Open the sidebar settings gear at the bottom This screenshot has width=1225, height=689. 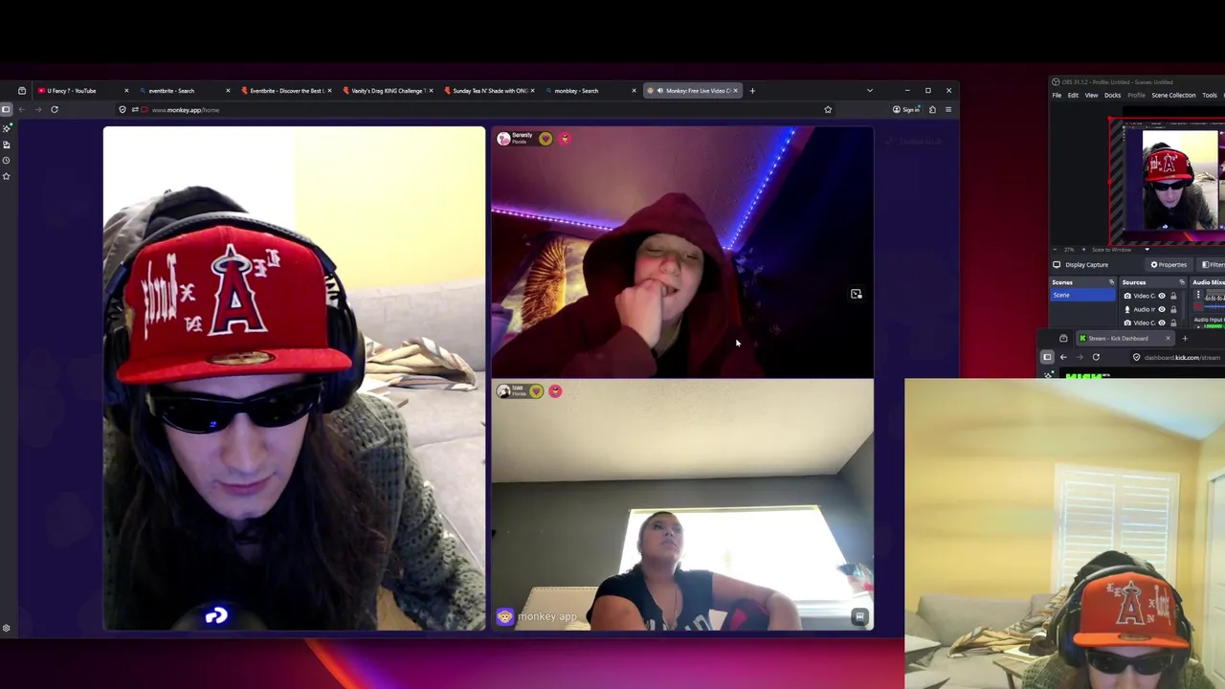coord(7,629)
